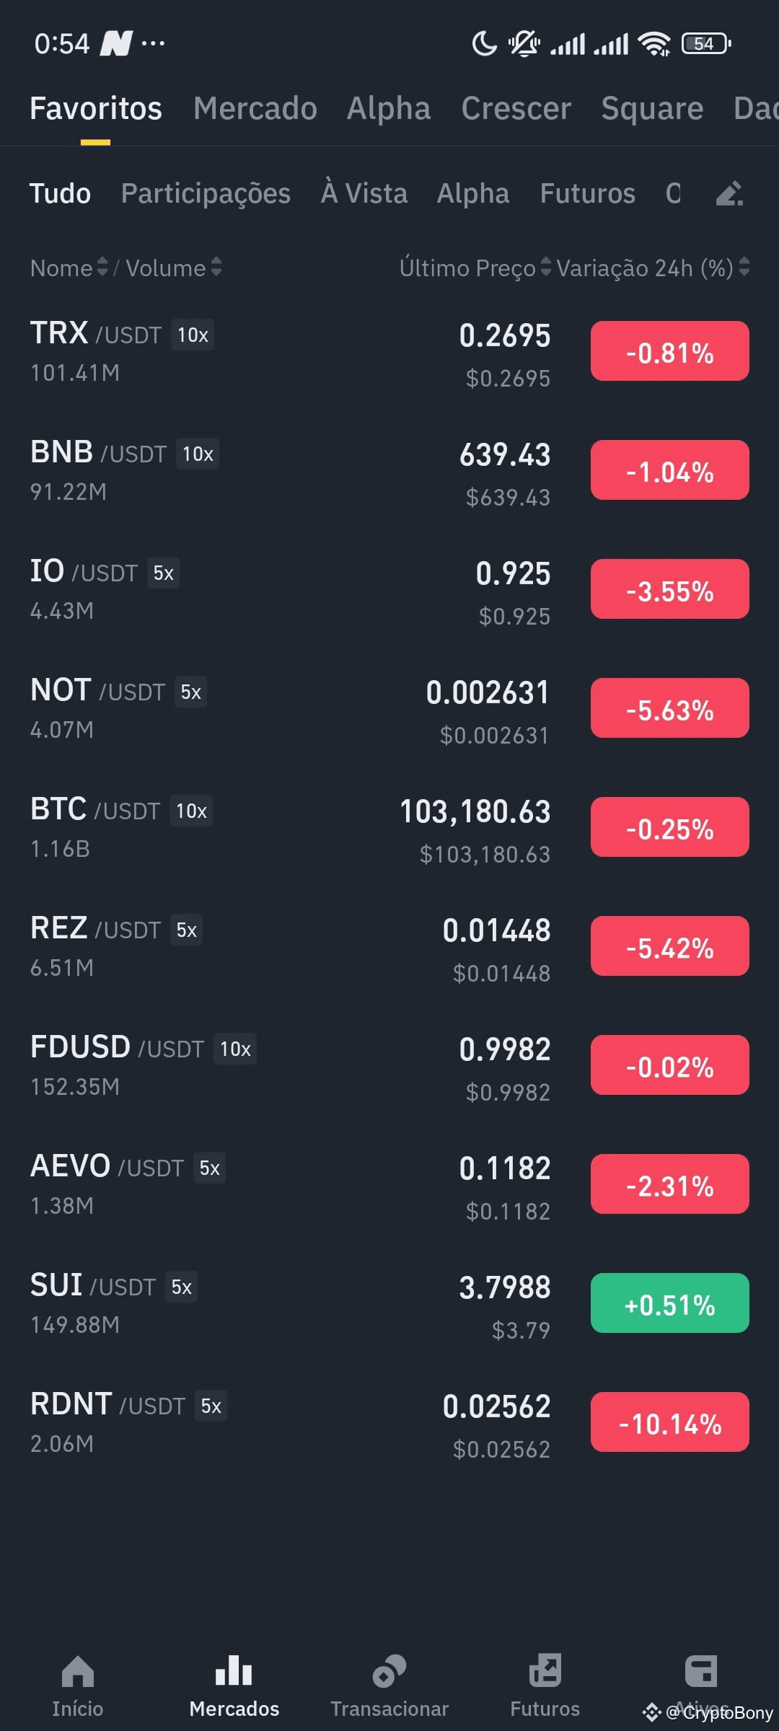Image resolution: width=779 pixels, height=1731 pixels.
Task: Tap the battery indicator icon
Action: [x=706, y=44]
